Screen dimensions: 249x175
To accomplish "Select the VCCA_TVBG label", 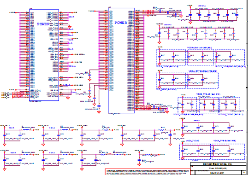I will [x=225, y=141].
